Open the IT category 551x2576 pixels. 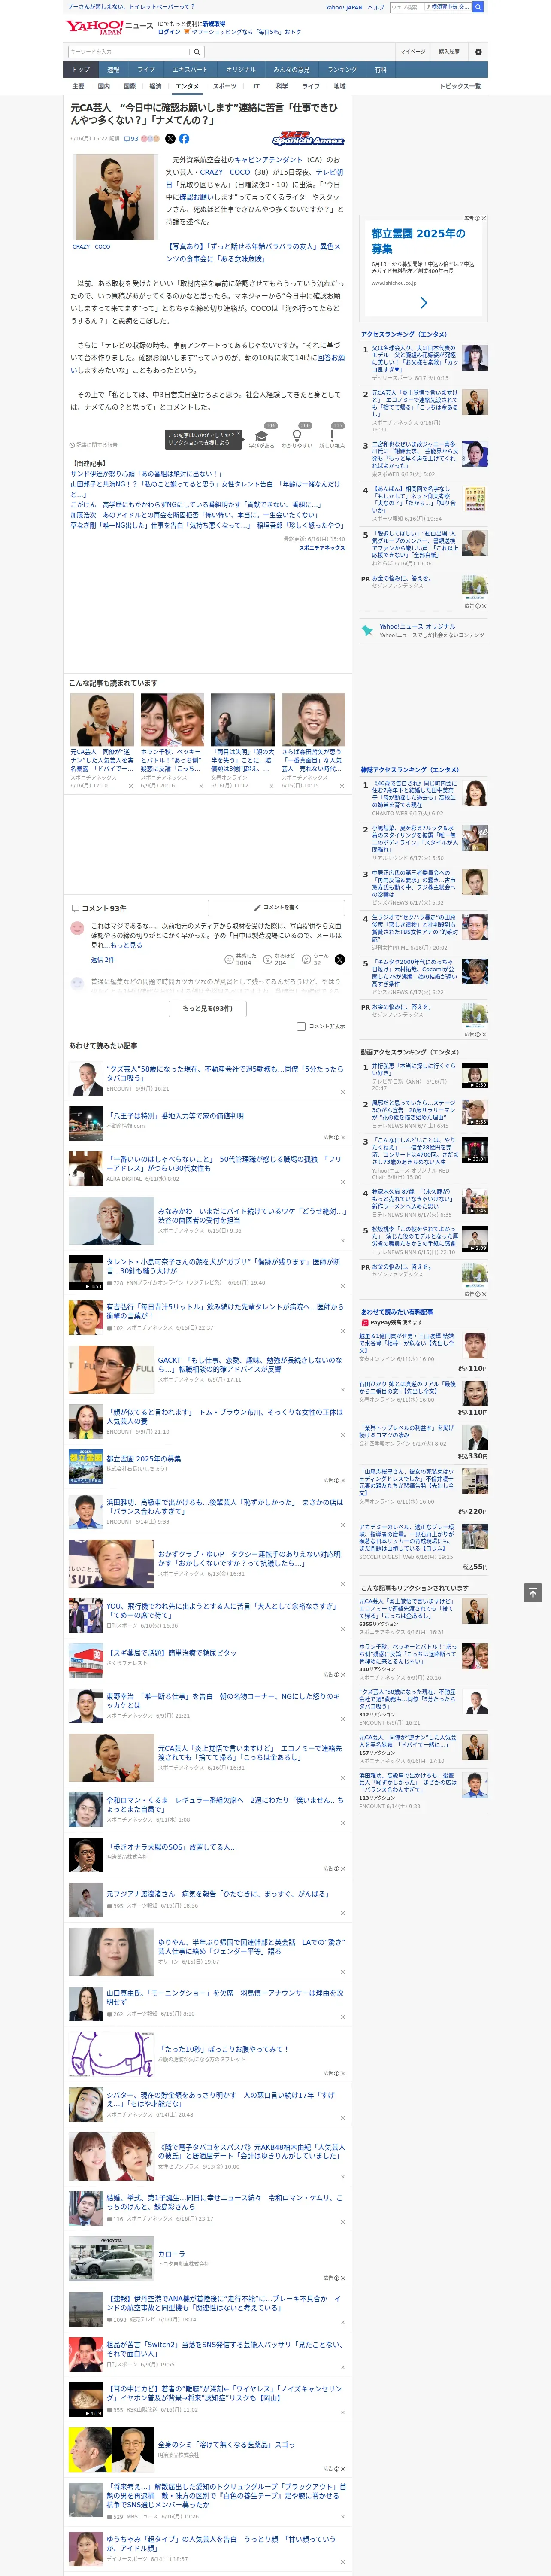(256, 86)
